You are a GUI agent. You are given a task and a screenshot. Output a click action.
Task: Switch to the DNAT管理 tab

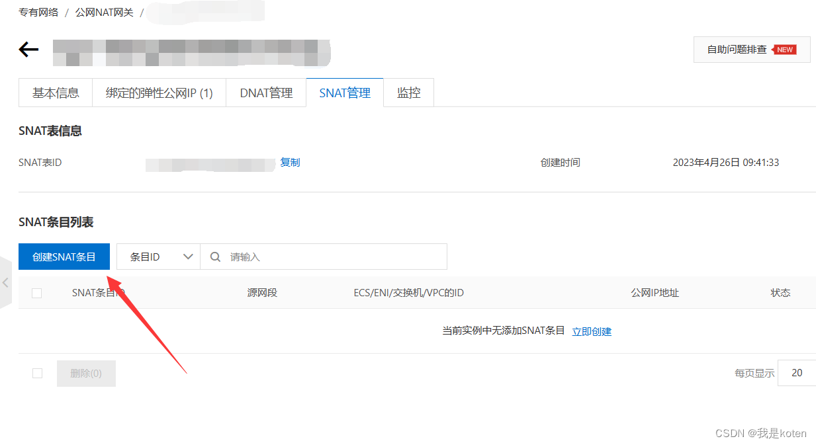tap(266, 93)
